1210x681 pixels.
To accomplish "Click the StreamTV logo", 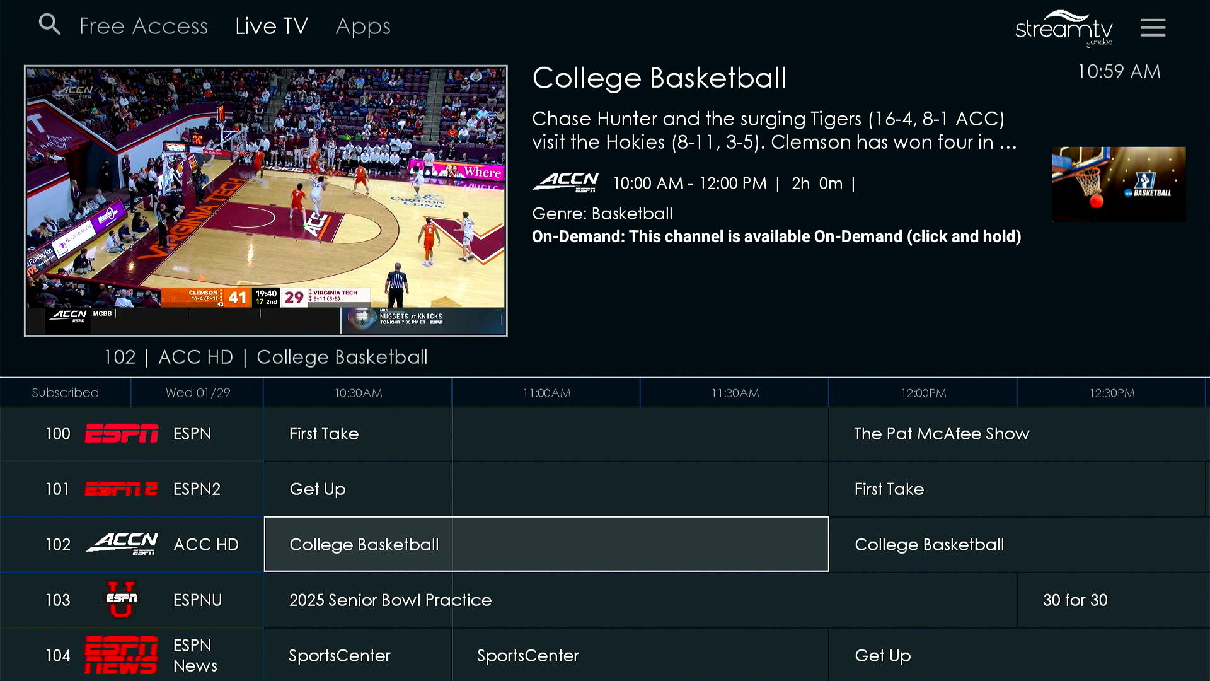I will (x=1064, y=28).
